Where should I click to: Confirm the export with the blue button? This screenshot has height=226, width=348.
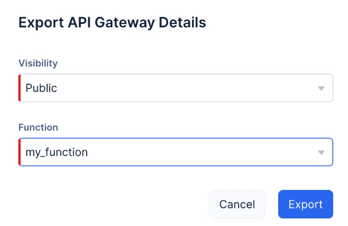coord(306,204)
